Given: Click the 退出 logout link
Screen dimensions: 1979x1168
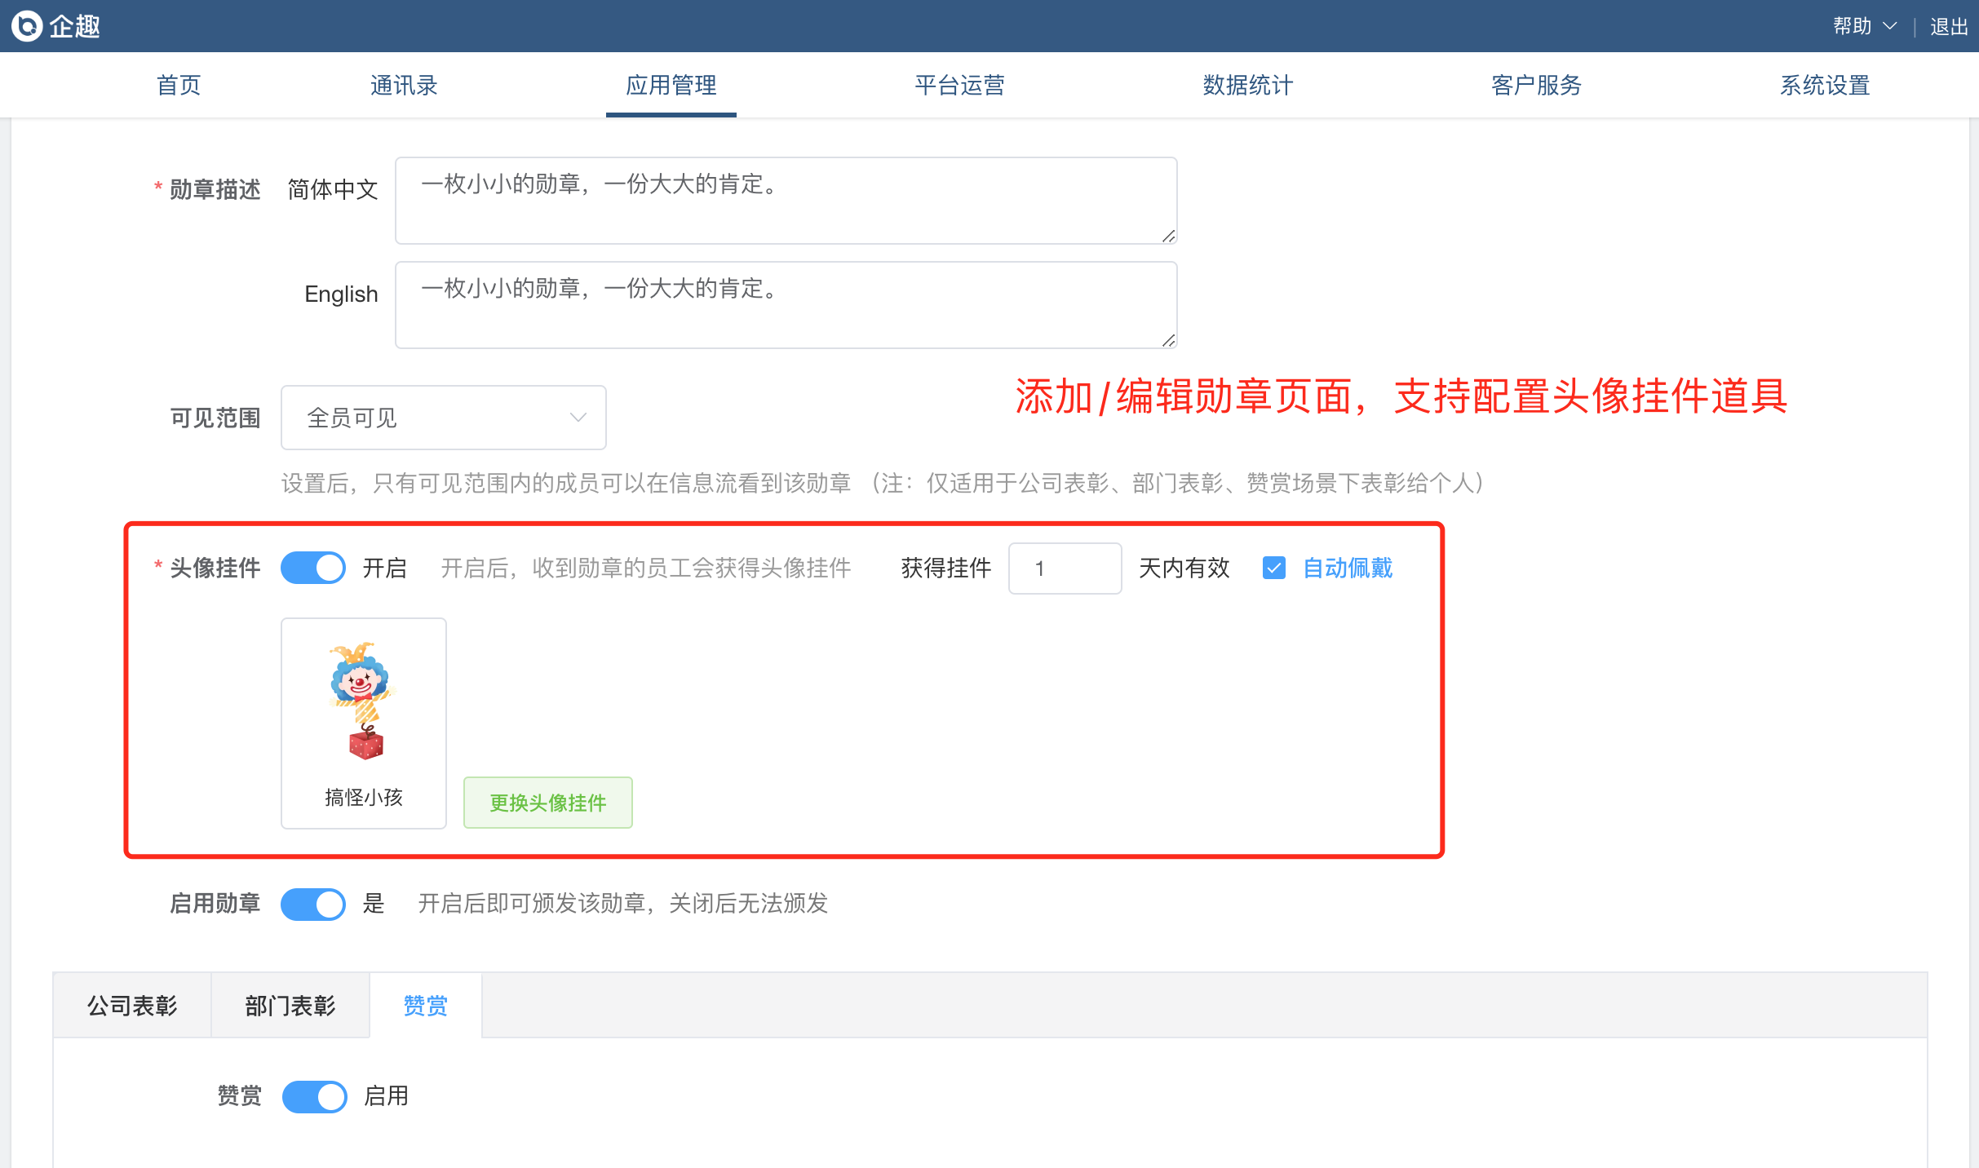Looking at the screenshot, I should click(1949, 27).
